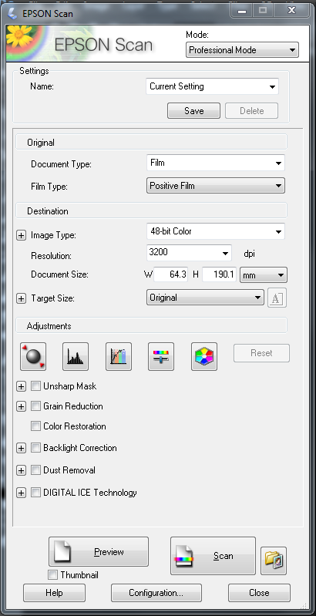Screen dimensions: 316x616
Task: Open the Color Palette hexagon tool
Action: click(x=204, y=356)
